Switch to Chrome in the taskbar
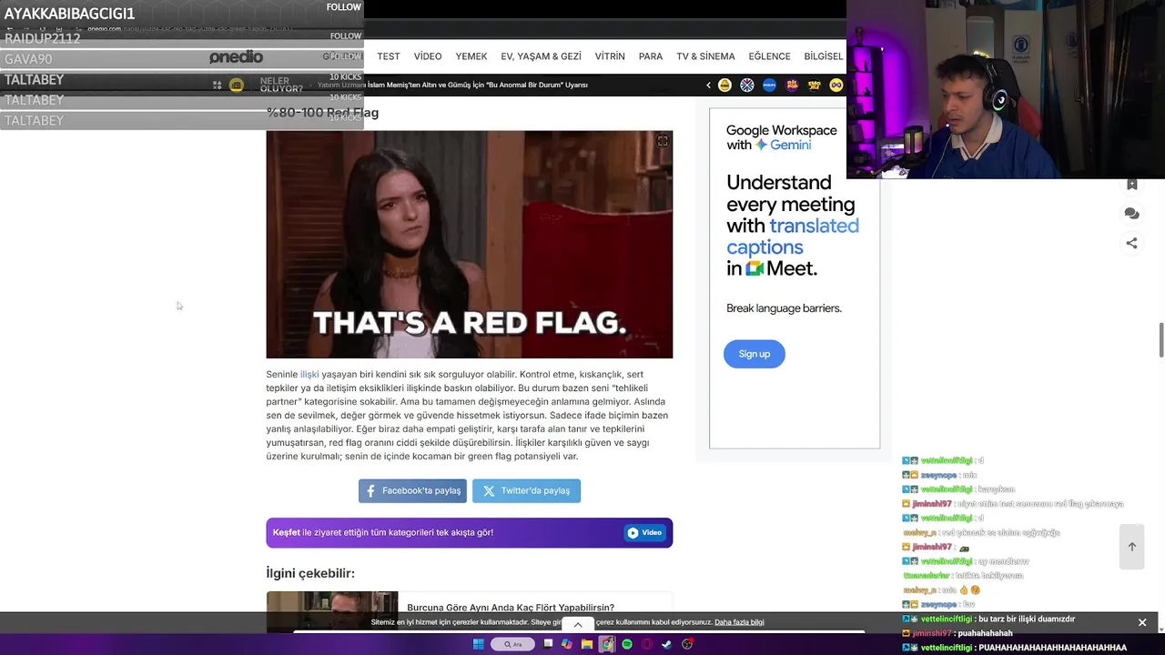This screenshot has height=655, width=1165. tap(607, 644)
